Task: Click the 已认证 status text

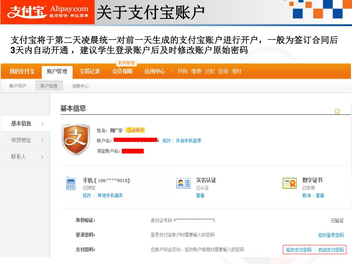Action: pyautogui.click(x=202, y=188)
